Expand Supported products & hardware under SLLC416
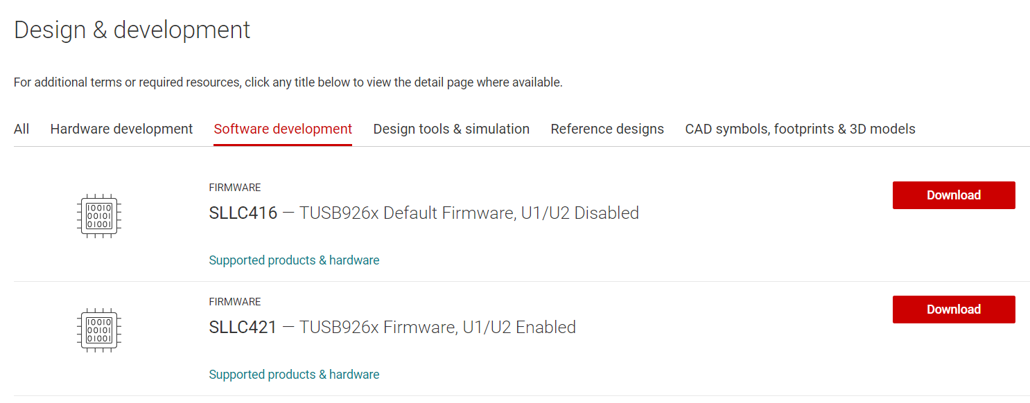The image size is (1030, 403). point(294,260)
